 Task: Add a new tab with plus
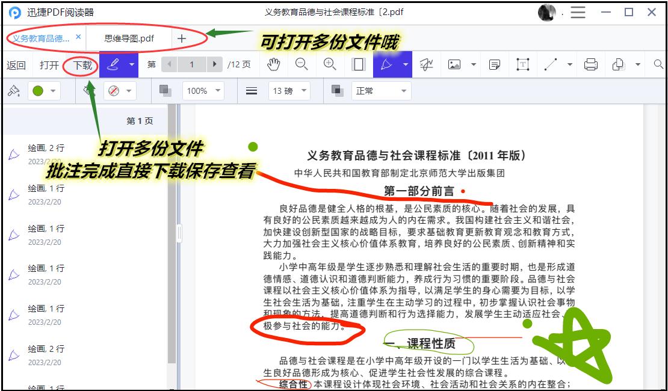(182, 38)
